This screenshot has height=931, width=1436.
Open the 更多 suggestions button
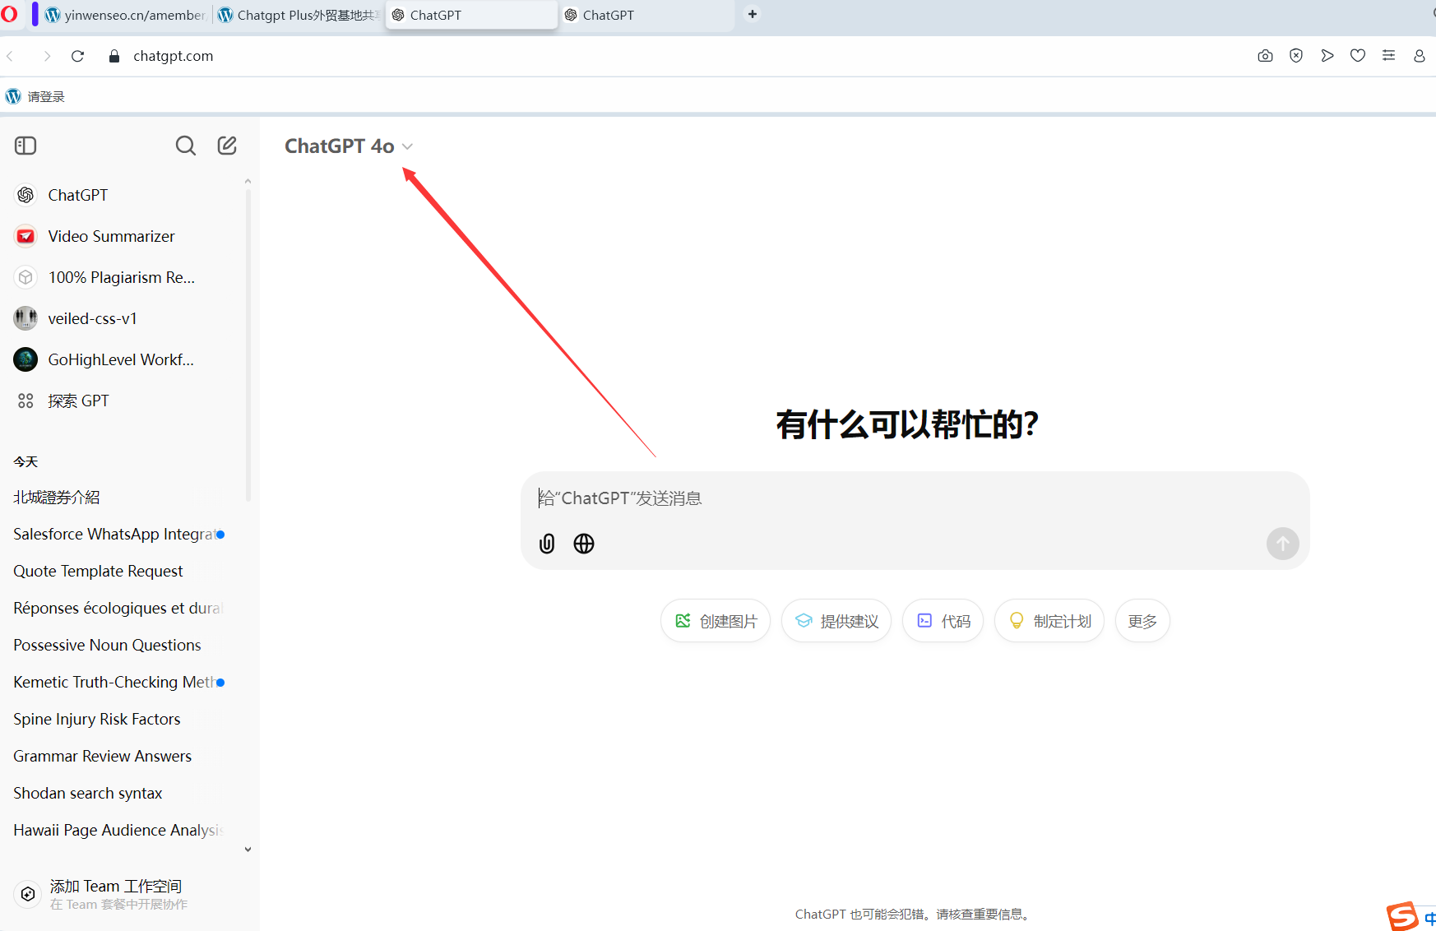click(1142, 621)
